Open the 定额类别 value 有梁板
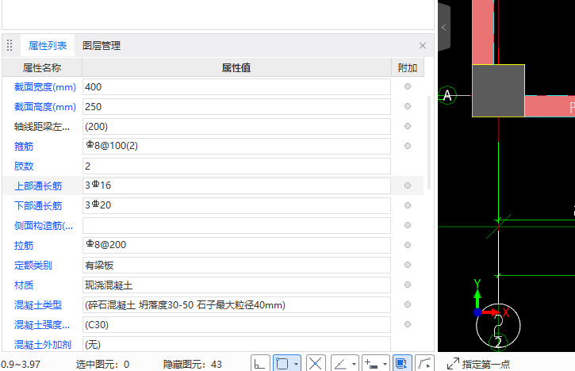 [236, 265]
